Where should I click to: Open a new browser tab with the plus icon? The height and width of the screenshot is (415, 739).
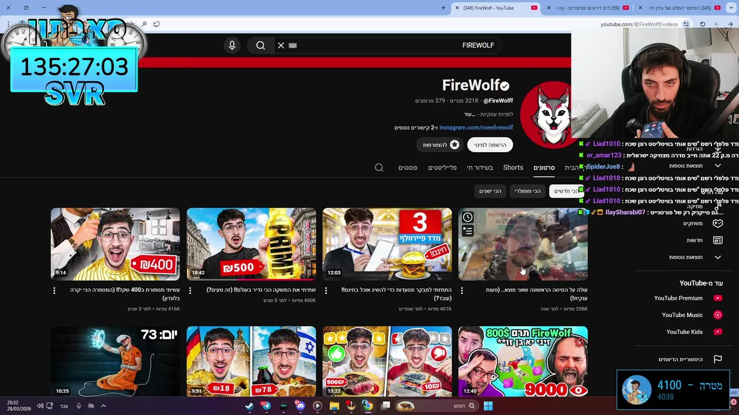click(443, 7)
